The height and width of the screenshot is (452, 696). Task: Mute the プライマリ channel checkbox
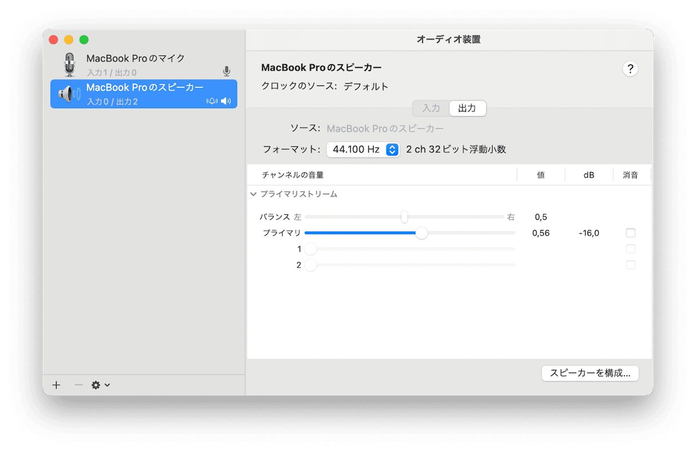click(630, 233)
